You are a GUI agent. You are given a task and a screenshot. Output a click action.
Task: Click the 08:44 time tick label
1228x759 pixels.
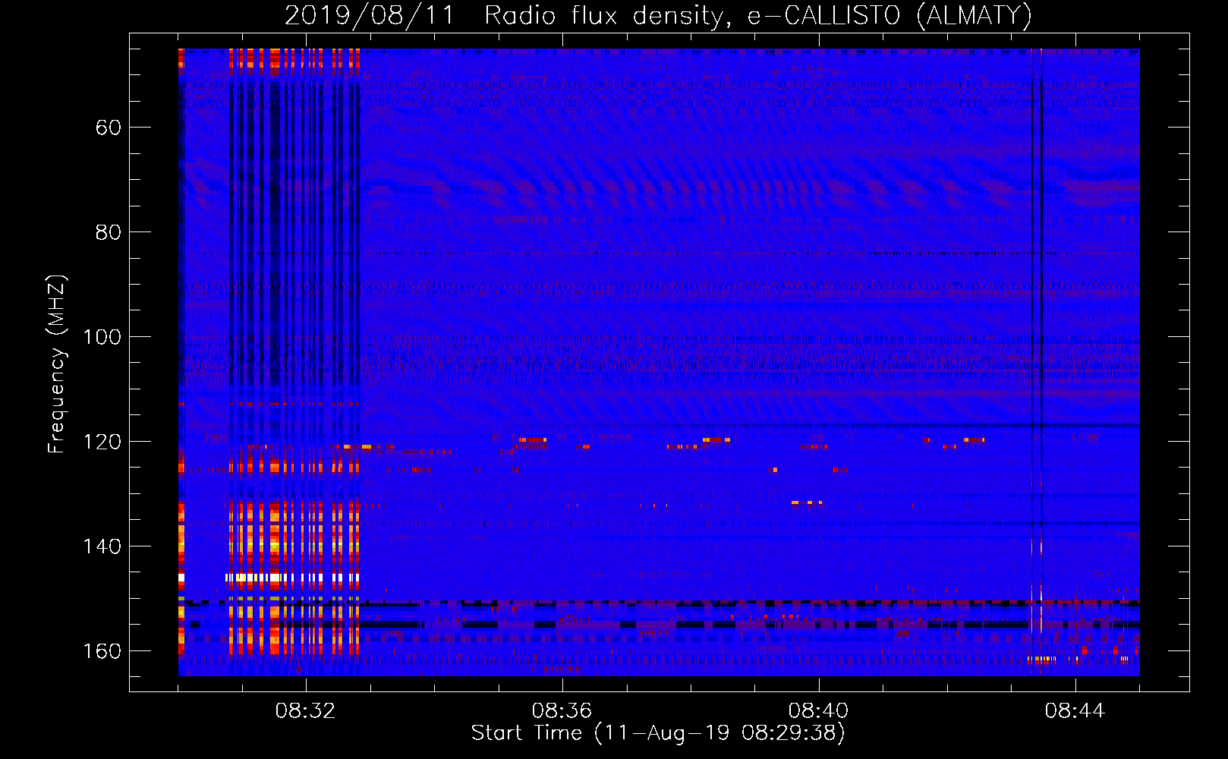click(x=1075, y=711)
